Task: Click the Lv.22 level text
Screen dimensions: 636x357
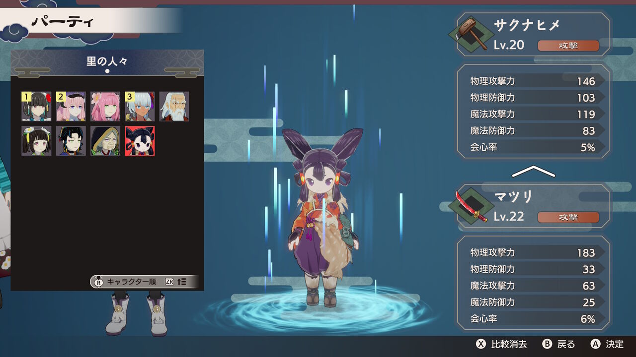Action: [x=509, y=217]
